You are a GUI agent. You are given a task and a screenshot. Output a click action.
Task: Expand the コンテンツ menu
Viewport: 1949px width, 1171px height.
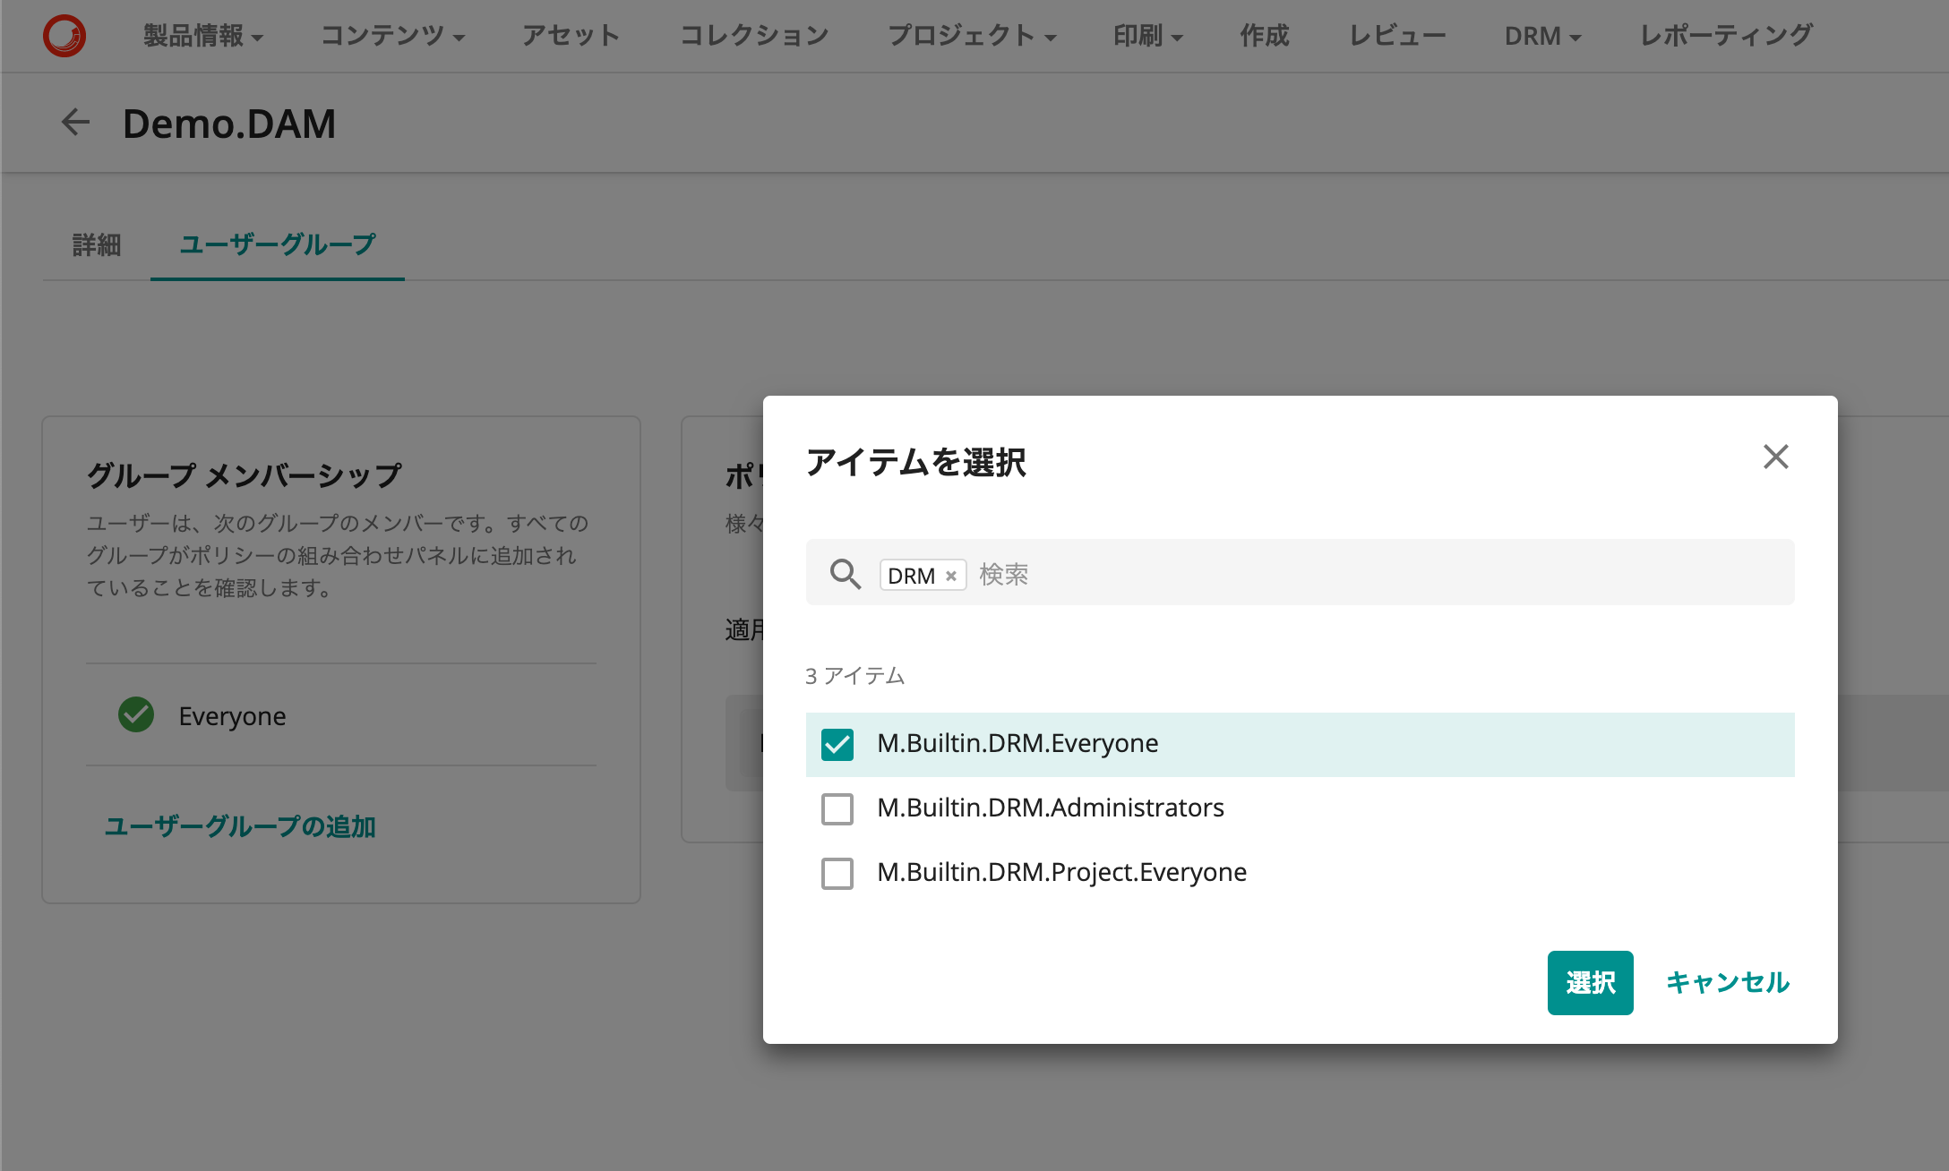(x=392, y=36)
